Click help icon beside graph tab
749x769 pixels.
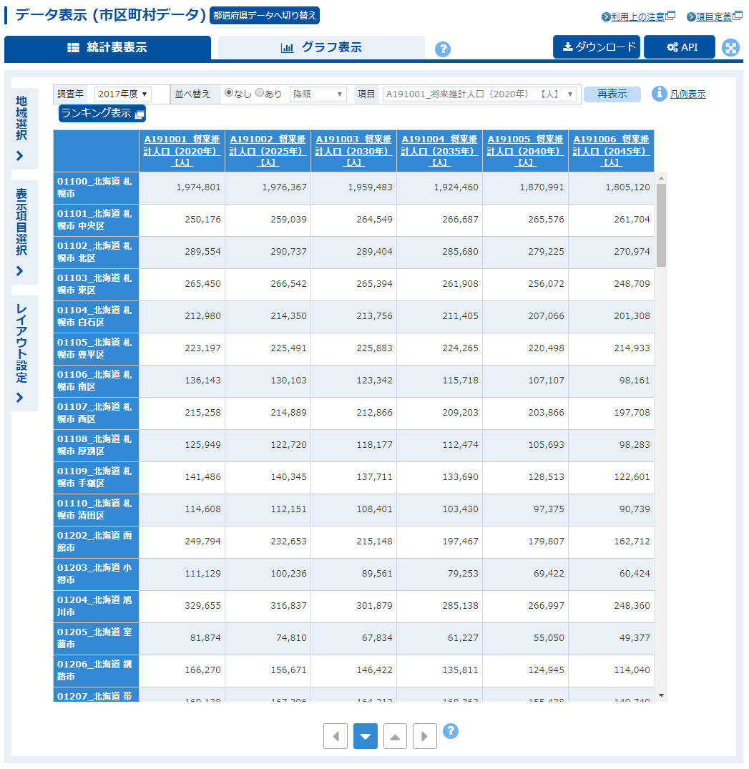pyautogui.click(x=443, y=49)
